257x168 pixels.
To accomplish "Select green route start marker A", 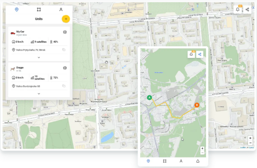I will [149, 98].
